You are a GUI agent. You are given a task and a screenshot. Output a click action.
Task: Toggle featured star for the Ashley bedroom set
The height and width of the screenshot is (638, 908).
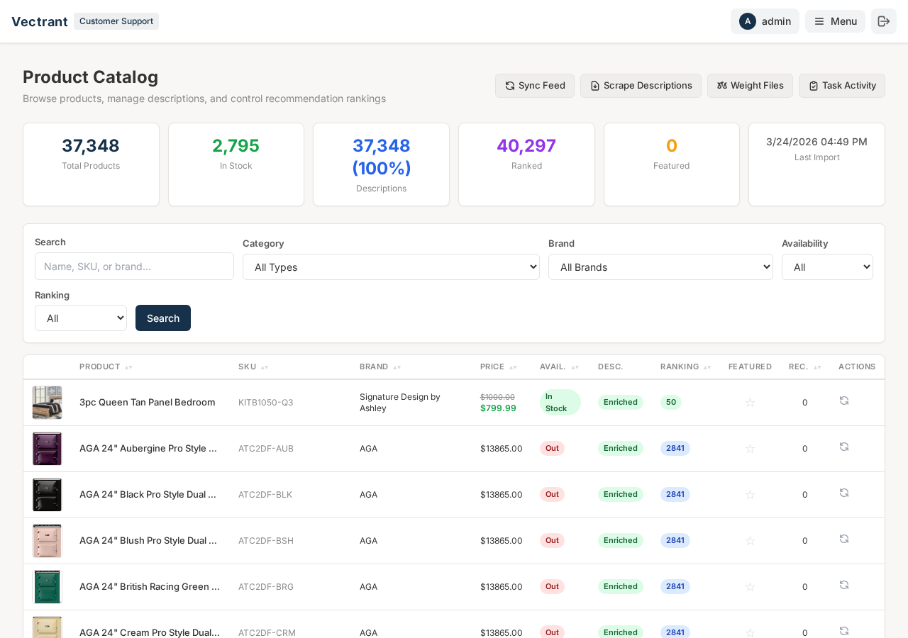pos(750,402)
